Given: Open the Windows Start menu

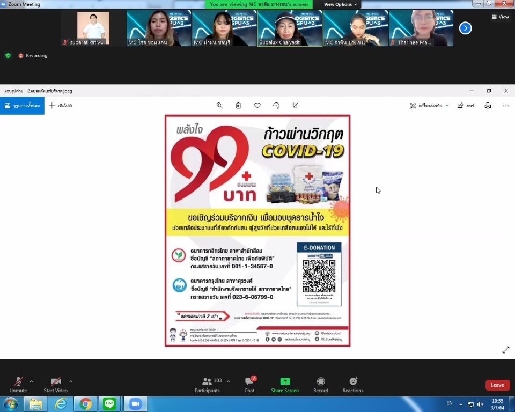Looking at the screenshot, I should click(x=11, y=404).
